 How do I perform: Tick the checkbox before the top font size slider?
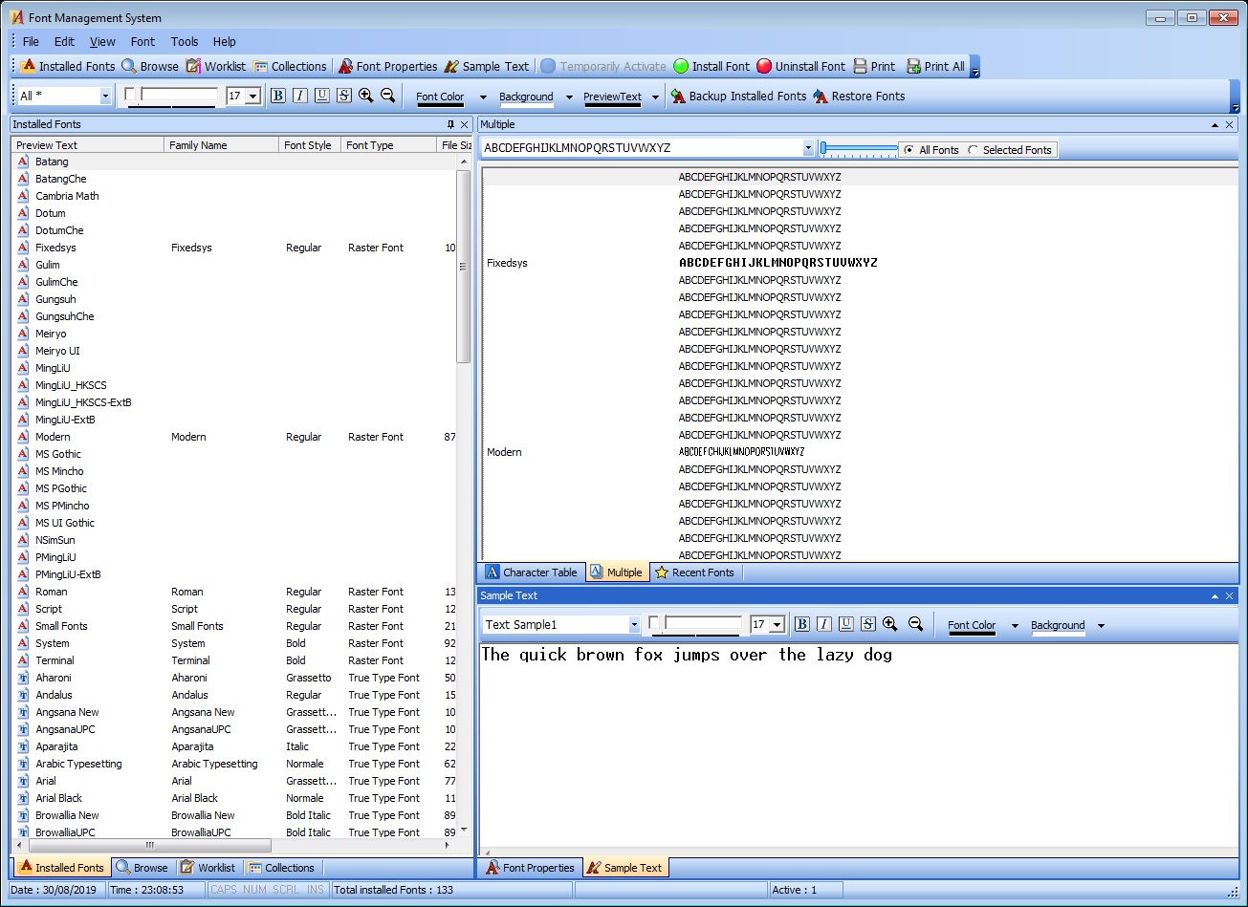point(130,94)
